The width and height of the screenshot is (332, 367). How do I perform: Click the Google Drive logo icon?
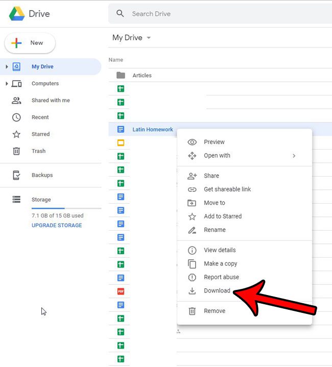point(17,14)
